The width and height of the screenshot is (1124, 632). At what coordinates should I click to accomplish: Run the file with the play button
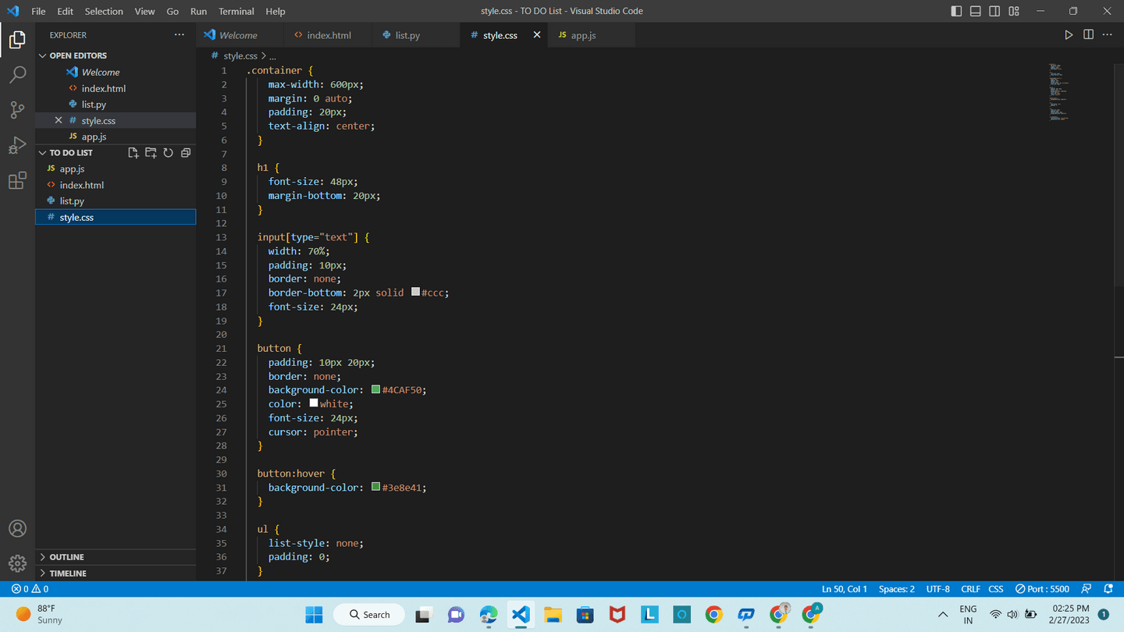tap(1069, 35)
